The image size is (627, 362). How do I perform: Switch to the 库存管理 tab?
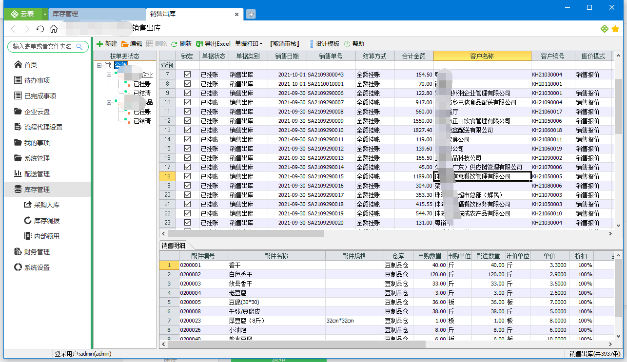97,14
